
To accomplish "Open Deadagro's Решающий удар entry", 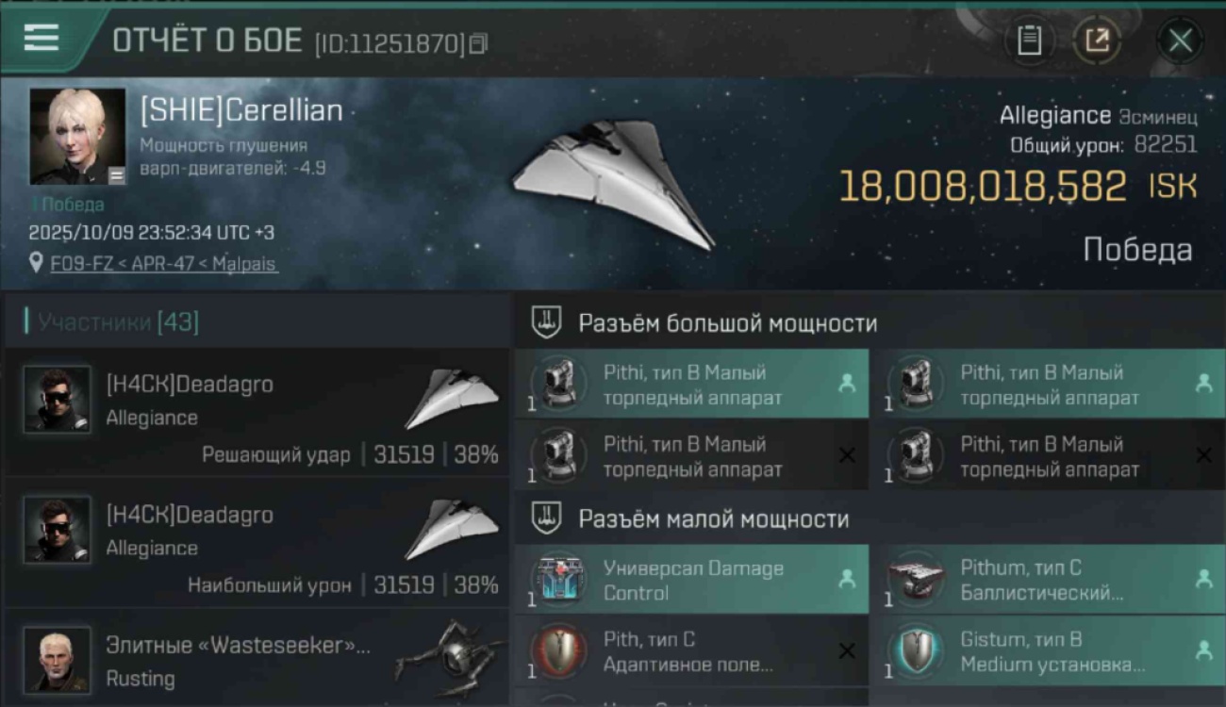I will [257, 413].
